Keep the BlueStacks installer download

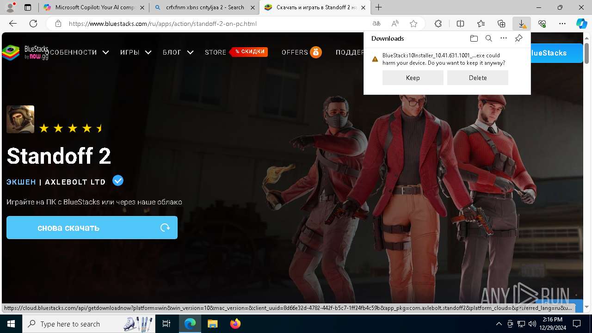pyautogui.click(x=413, y=78)
